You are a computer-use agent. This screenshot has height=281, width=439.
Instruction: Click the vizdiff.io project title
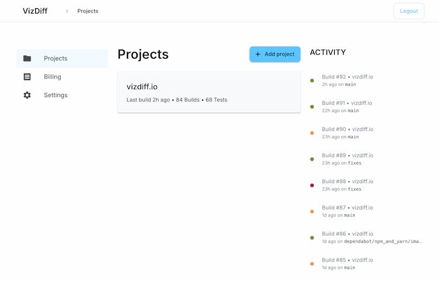pos(142,87)
